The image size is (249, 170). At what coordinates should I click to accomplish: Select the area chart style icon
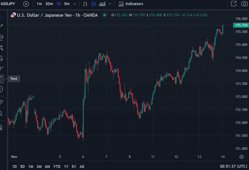click(102, 4)
